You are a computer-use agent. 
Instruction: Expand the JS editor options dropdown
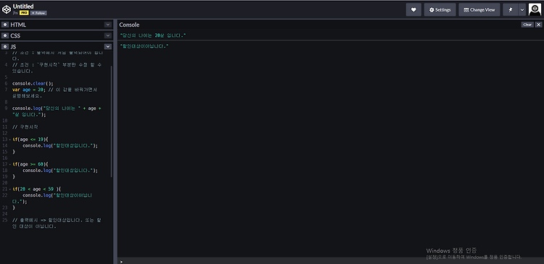pos(108,46)
